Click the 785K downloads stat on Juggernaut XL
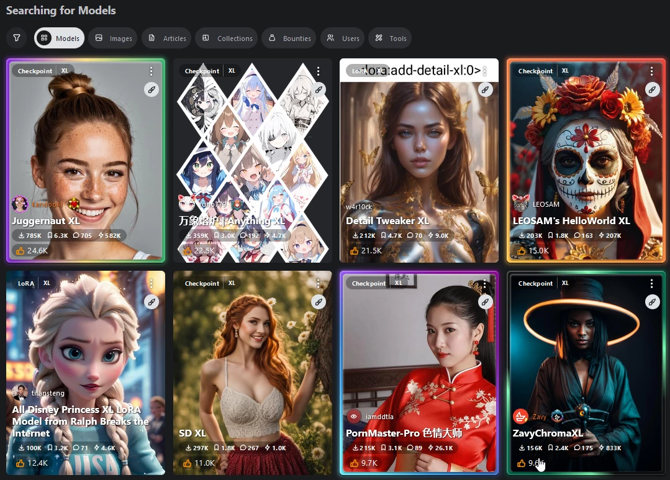The width and height of the screenshot is (670, 480). (30, 235)
